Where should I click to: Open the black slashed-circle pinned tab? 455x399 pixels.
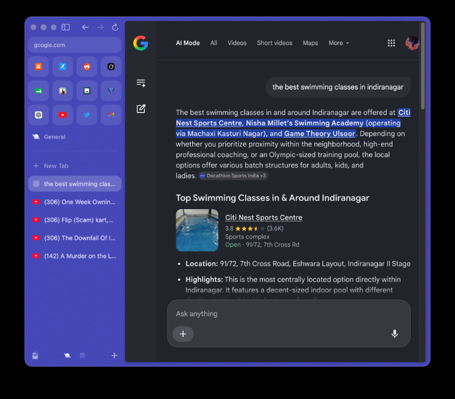[111, 66]
